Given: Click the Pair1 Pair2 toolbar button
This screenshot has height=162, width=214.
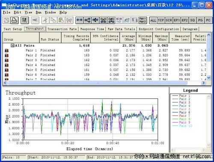Looking at the screenshot, I should coord(143,21).
